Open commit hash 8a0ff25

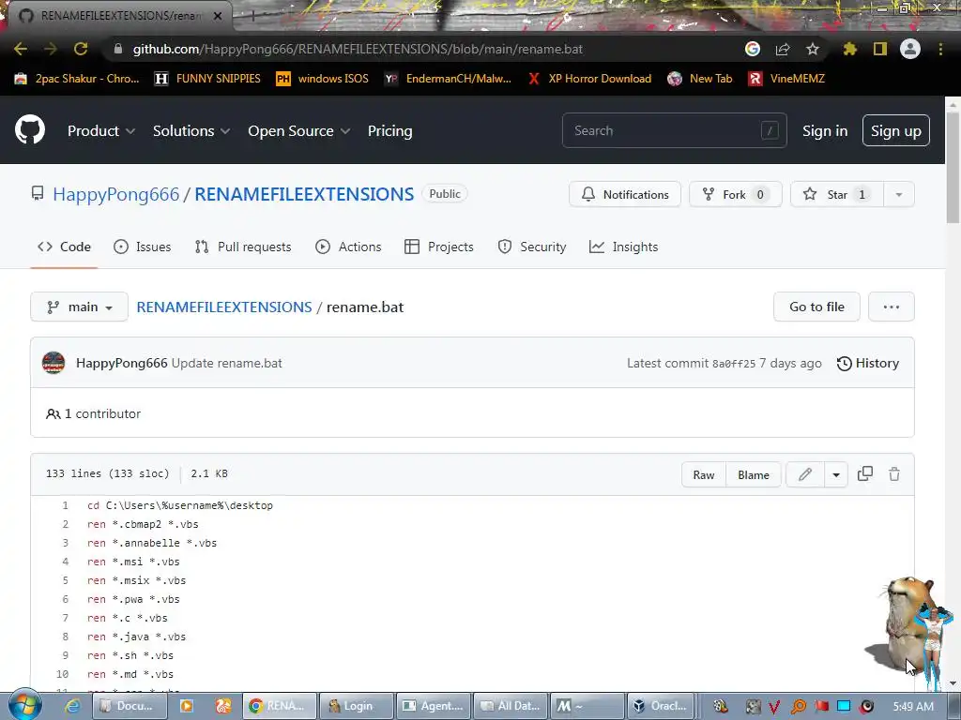point(734,364)
